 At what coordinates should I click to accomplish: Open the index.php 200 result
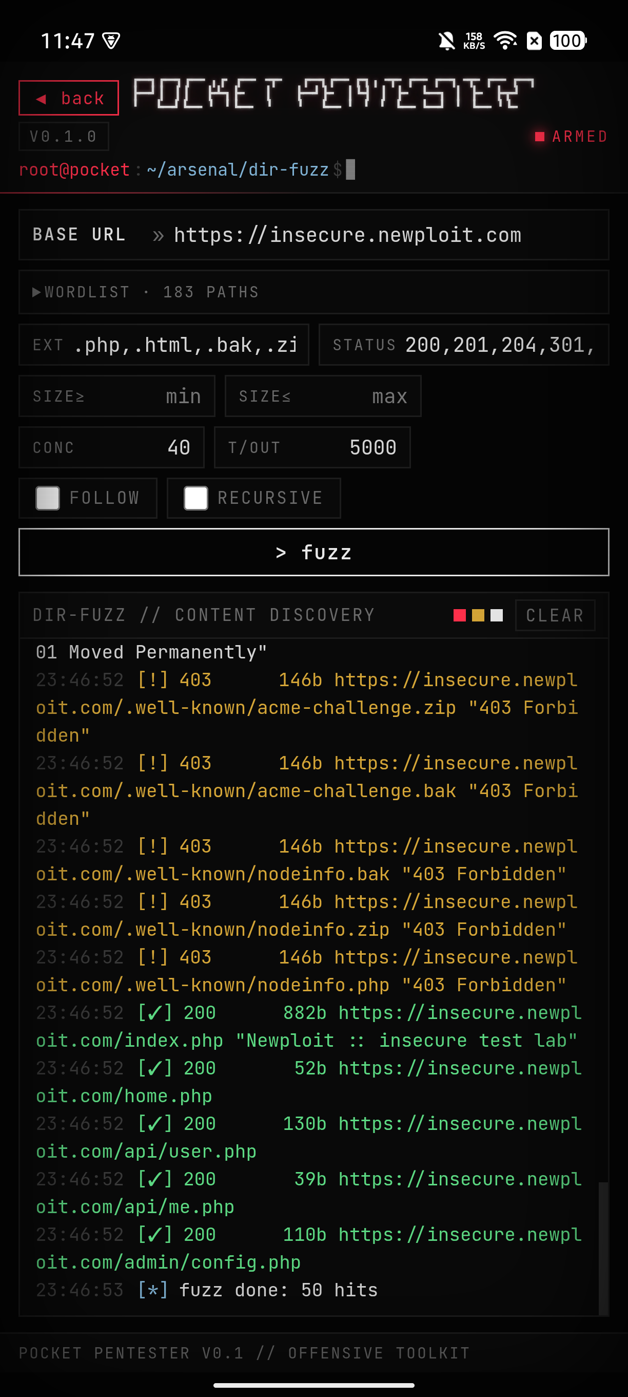click(308, 1026)
